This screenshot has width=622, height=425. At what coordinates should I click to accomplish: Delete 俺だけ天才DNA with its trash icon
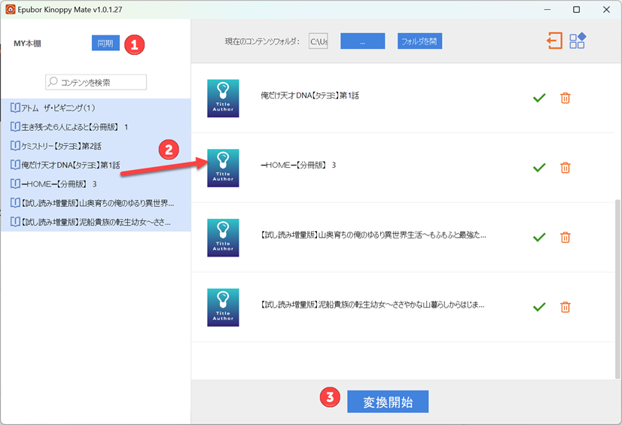coord(566,98)
